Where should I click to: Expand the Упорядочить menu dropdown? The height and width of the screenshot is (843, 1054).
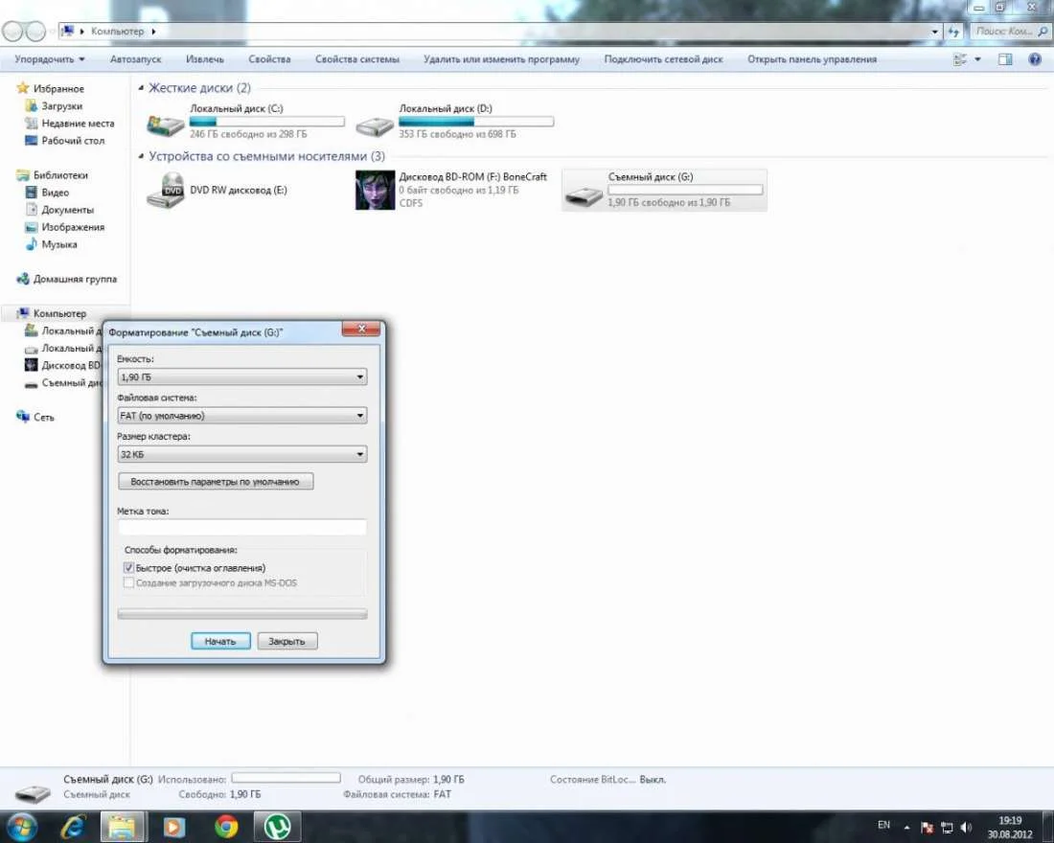click(49, 59)
